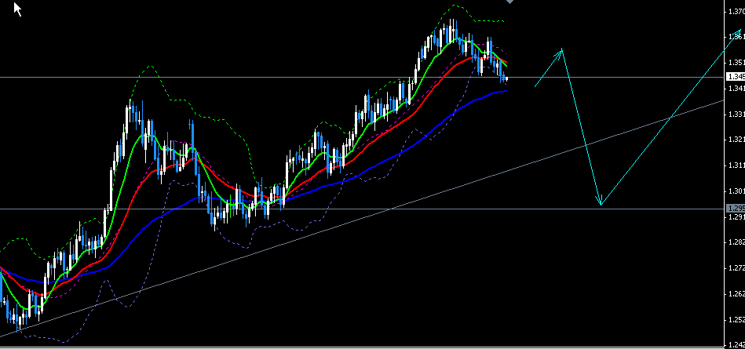745x349 pixels.
Task: Click the 1.311 price scale label
Action: 736,165
